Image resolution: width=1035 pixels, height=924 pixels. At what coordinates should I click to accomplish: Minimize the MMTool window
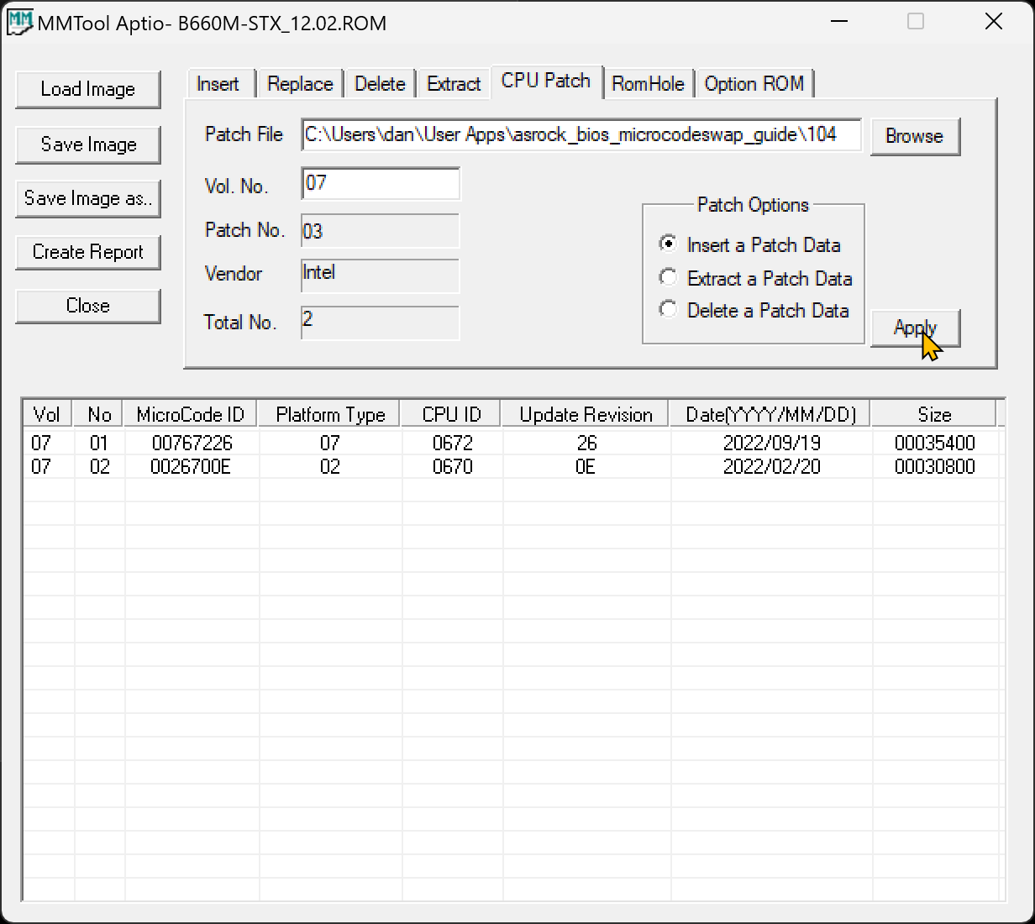pos(838,21)
